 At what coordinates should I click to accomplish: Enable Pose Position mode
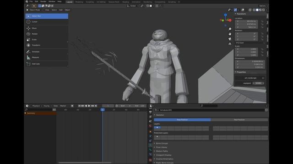(x=182, y=120)
